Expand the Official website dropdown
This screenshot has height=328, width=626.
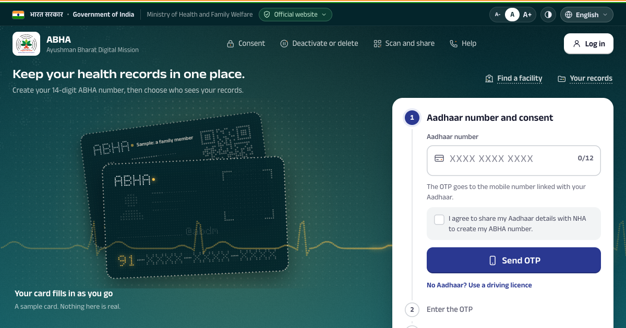tap(295, 15)
